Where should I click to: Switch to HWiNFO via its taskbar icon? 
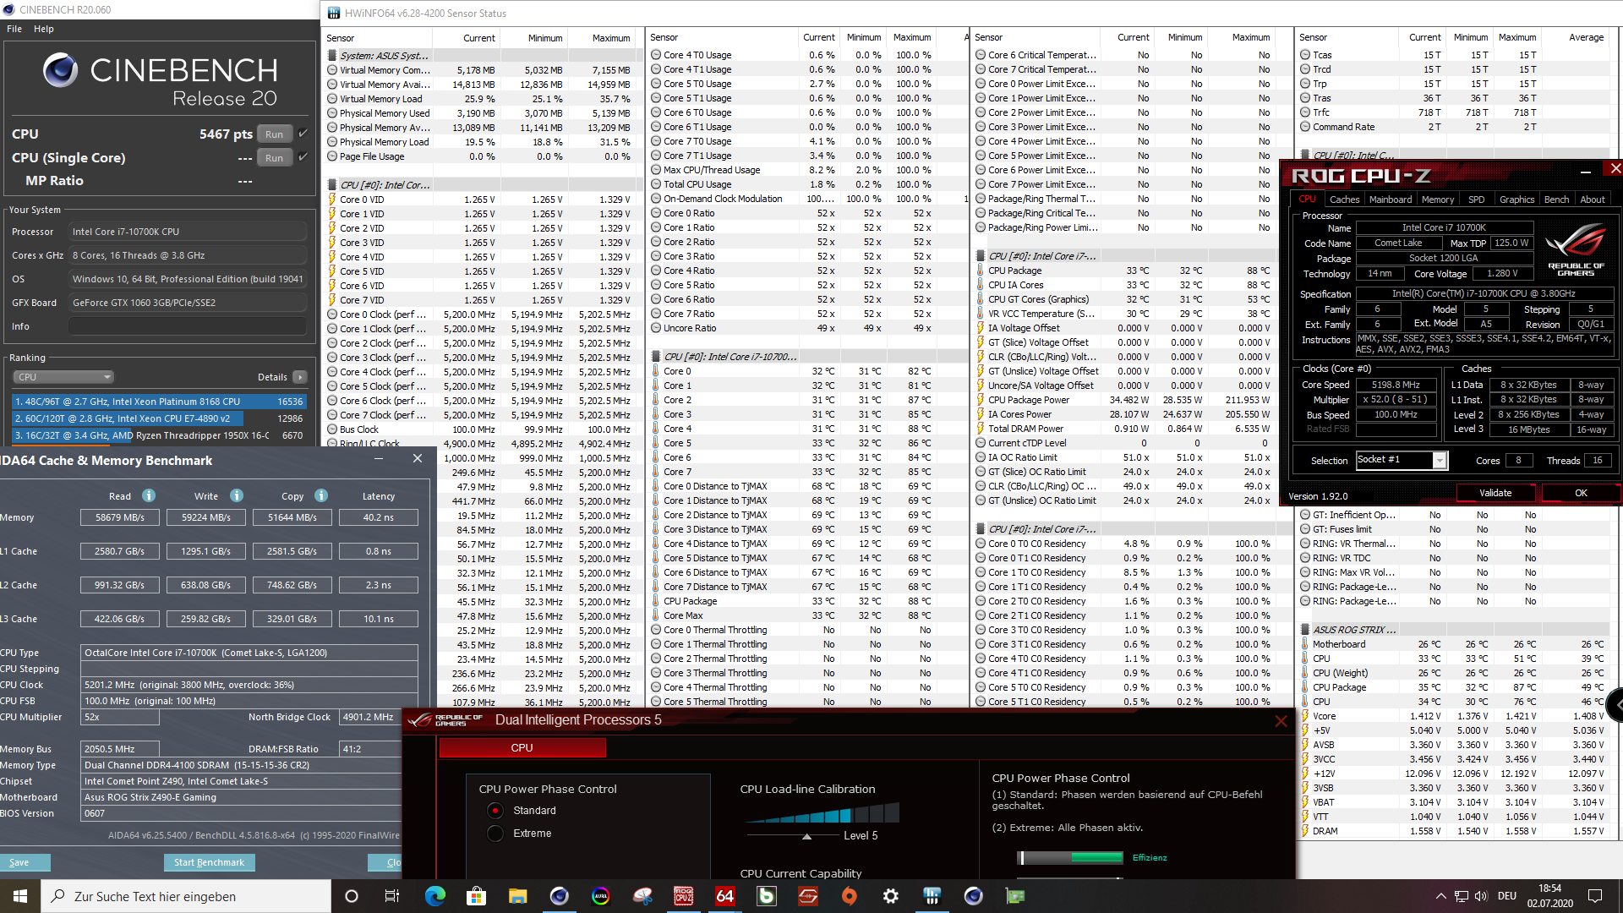[x=932, y=896]
